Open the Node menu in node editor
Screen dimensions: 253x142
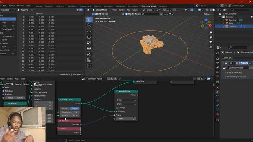click(x=23, y=79)
